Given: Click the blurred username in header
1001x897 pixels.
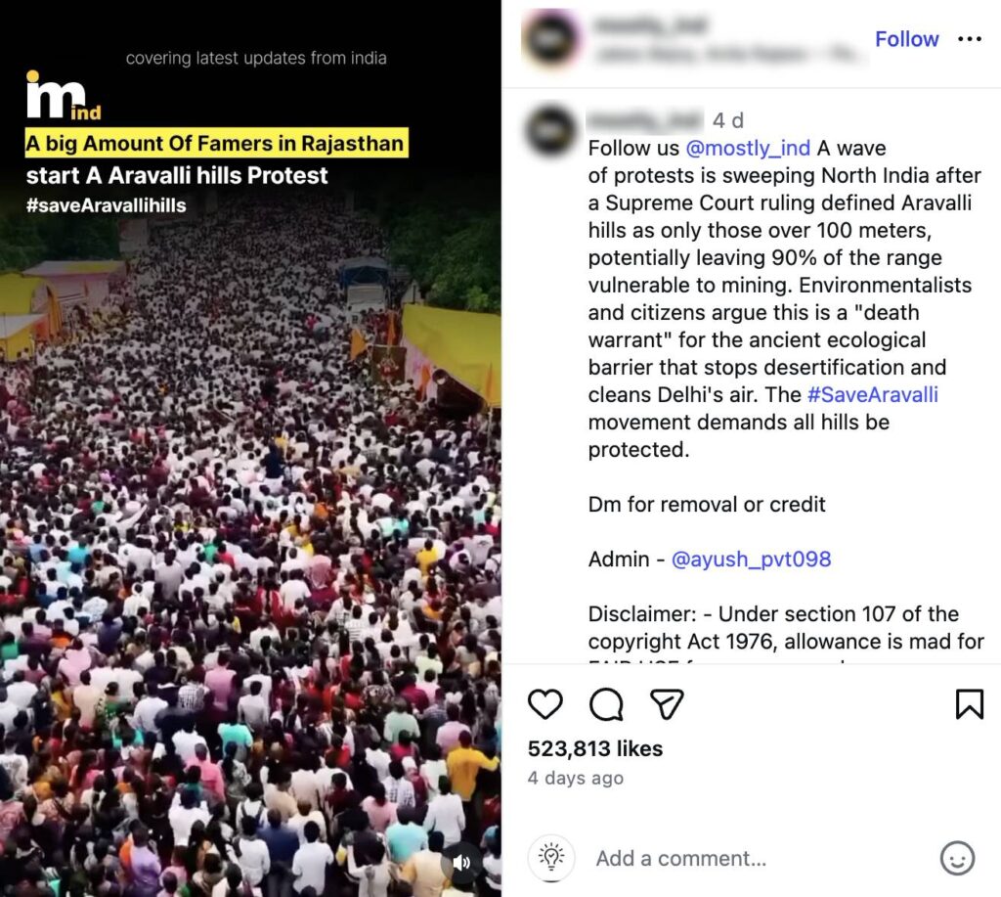Looking at the screenshot, I should tap(649, 24).
